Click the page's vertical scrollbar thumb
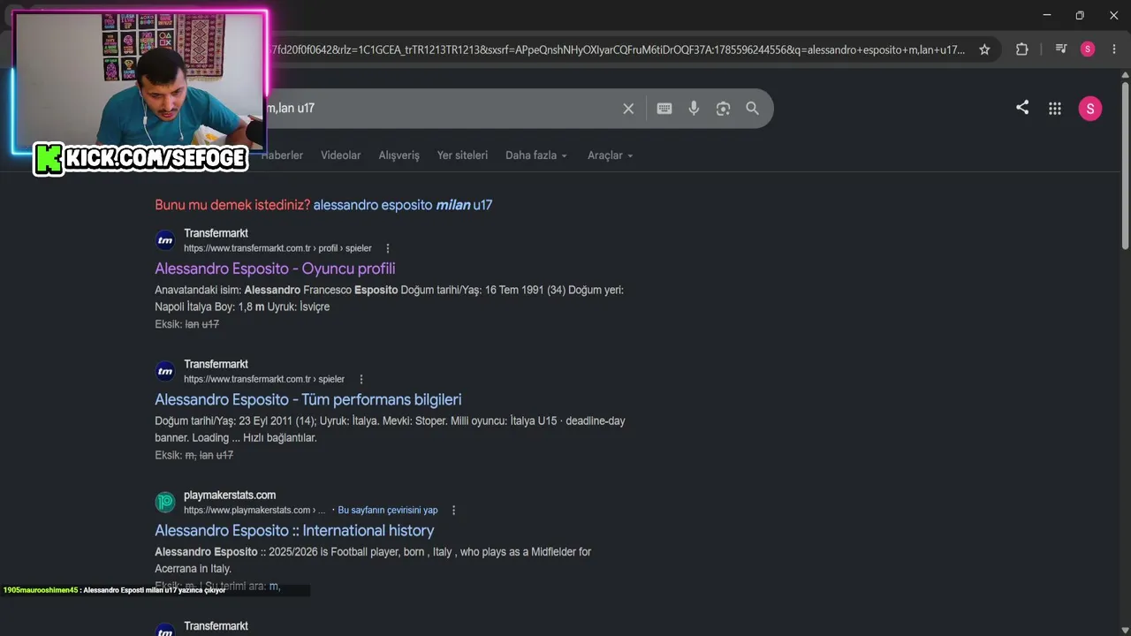1131x636 pixels. (1125, 165)
